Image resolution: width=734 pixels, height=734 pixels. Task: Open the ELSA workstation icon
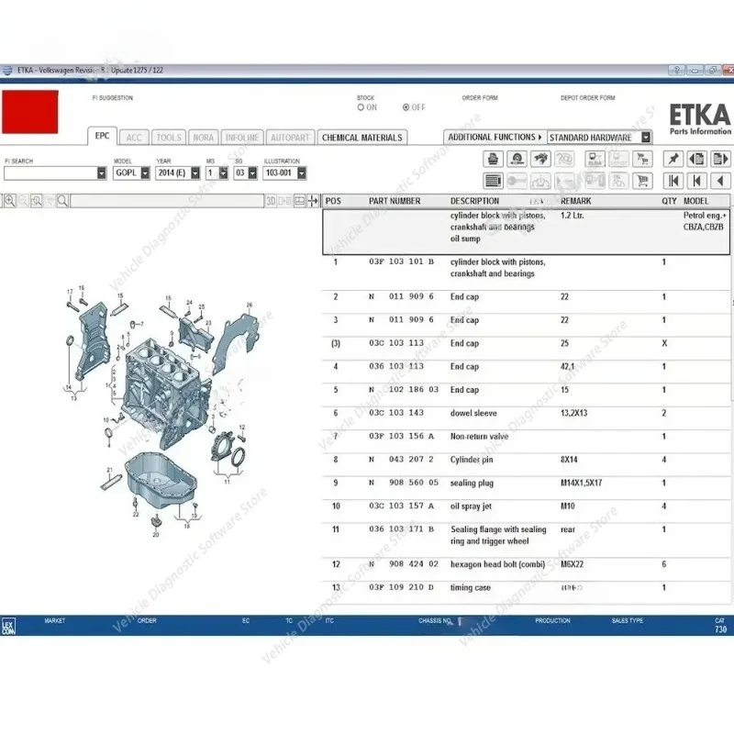tap(595, 159)
